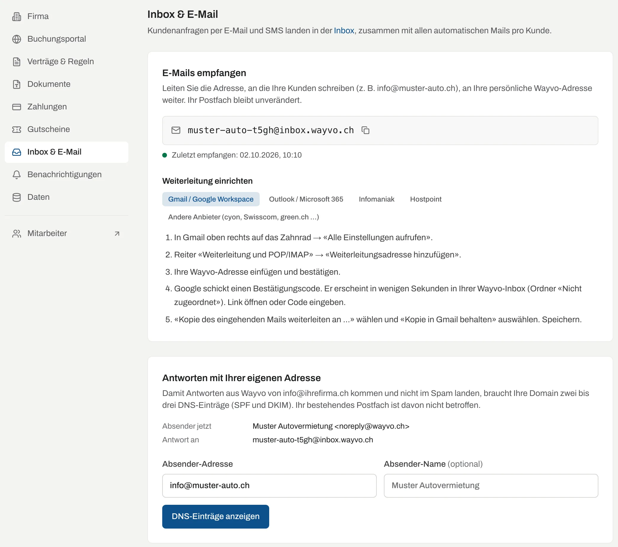Click the Mitarbeiter people icon

pyautogui.click(x=17, y=234)
